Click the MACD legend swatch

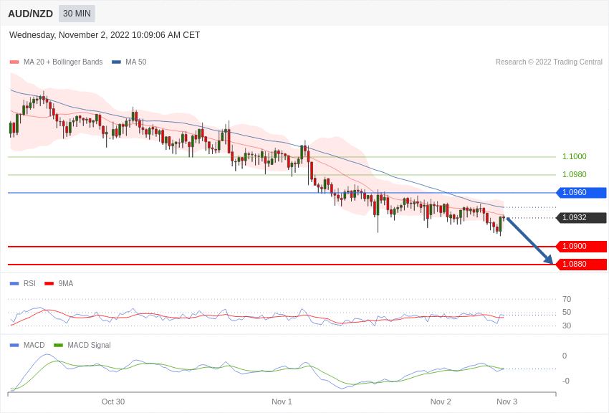[14, 345]
